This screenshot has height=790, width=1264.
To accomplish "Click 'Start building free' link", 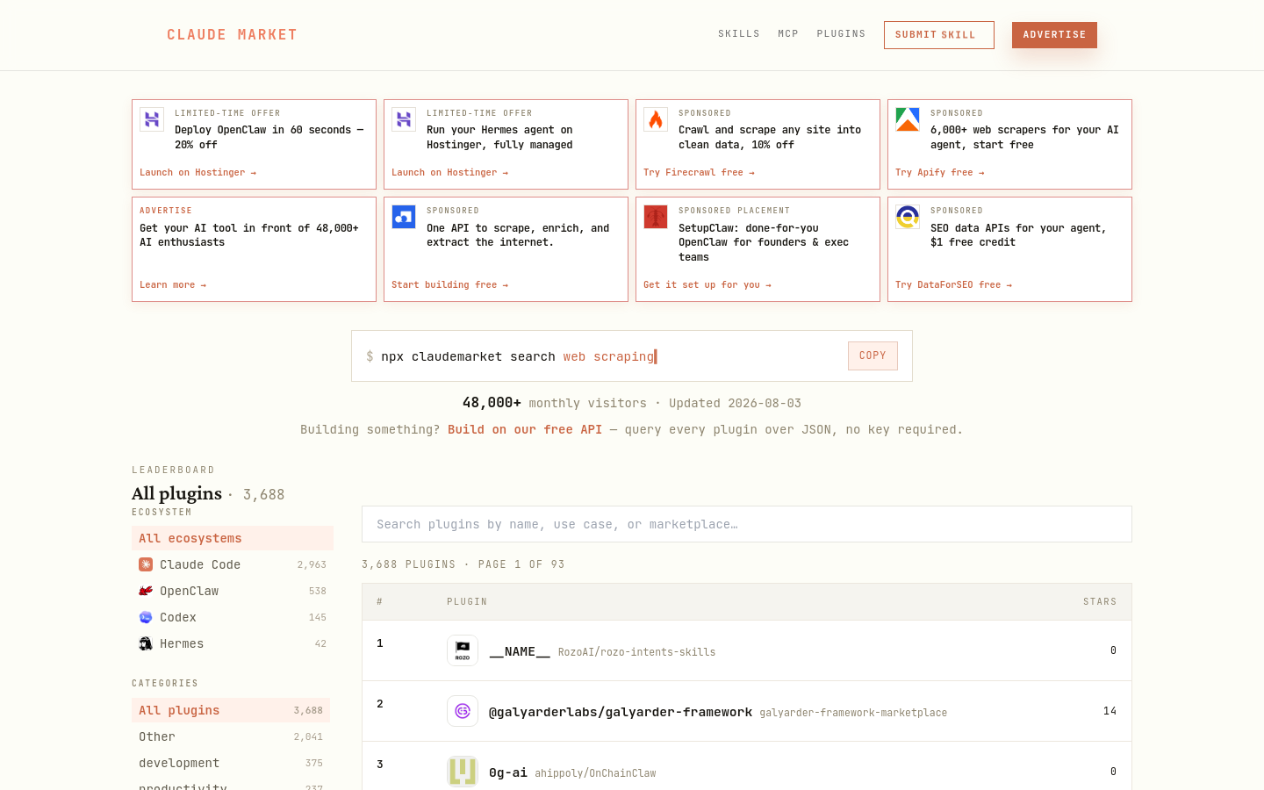I will click(x=449, y=285).
